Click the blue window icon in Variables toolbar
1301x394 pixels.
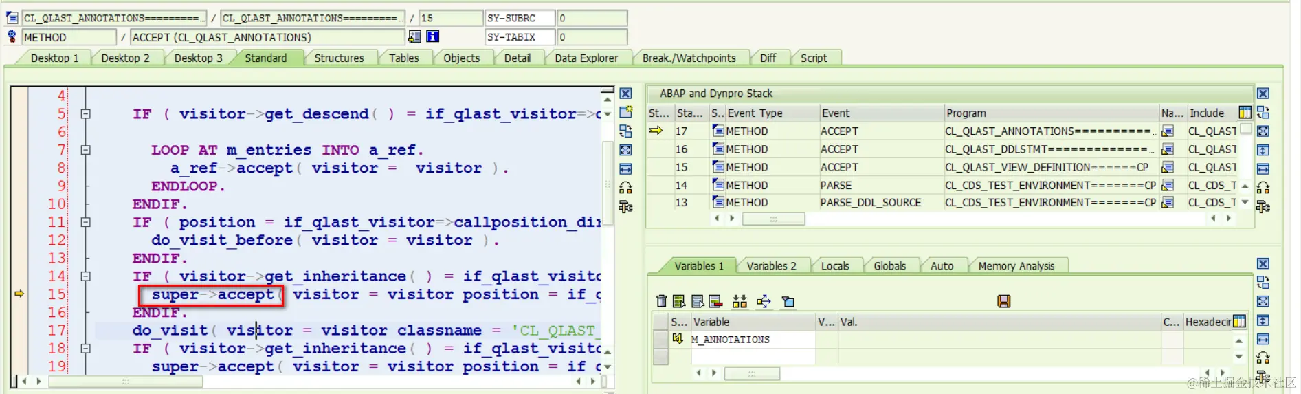[788, 301]
